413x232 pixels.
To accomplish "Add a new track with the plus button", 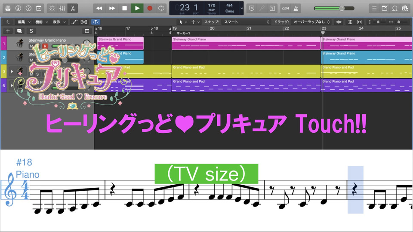I will click(x=8, y=31).
